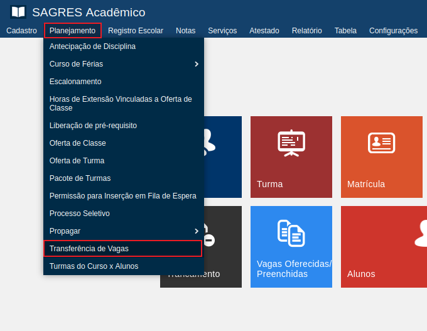
Task: Open the Relatório menu
Action: [306, 30]
